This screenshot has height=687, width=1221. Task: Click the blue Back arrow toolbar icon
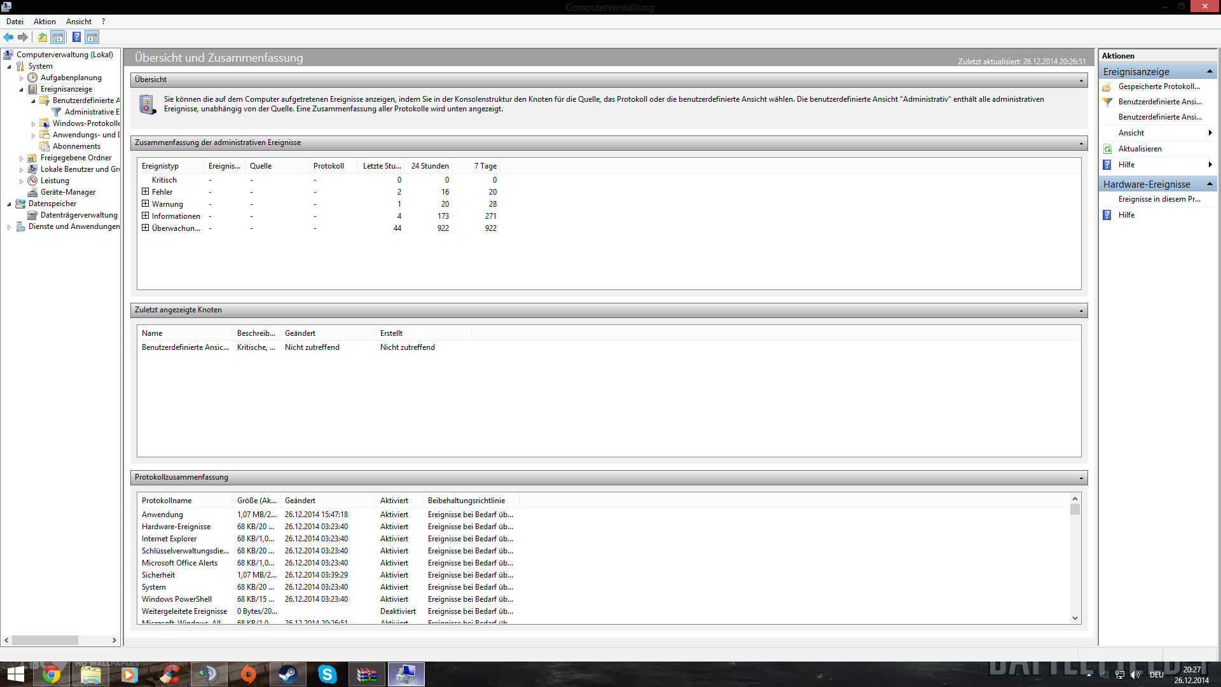(8, 37)
